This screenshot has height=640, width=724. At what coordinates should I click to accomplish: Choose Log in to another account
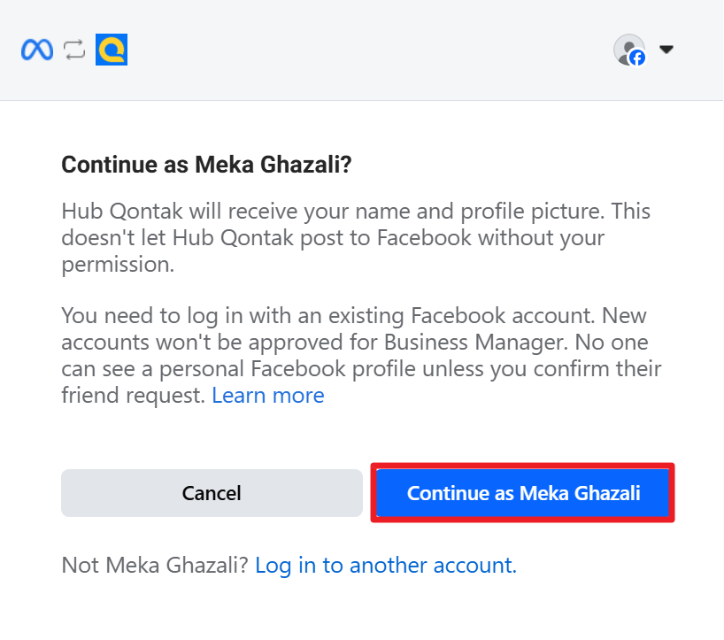coord(385,565)
